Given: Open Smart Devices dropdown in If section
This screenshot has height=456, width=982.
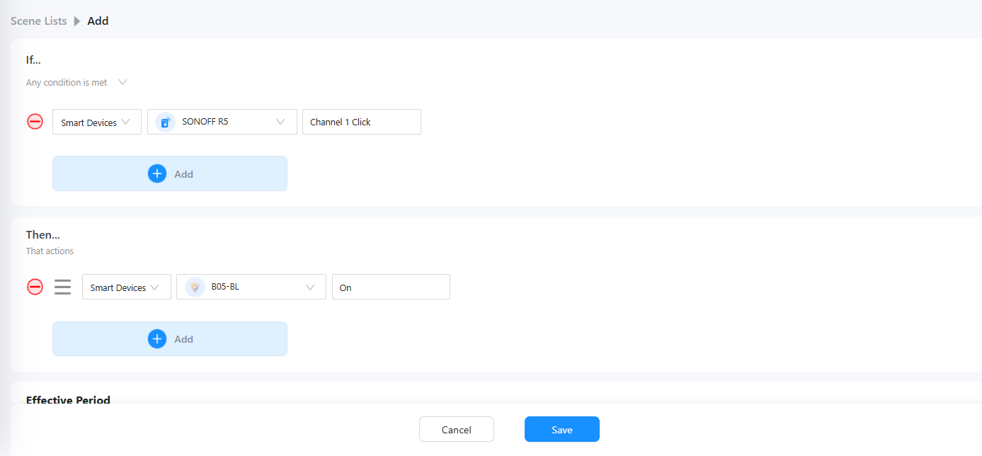Looking at the screenshot, I should point(96,122).
